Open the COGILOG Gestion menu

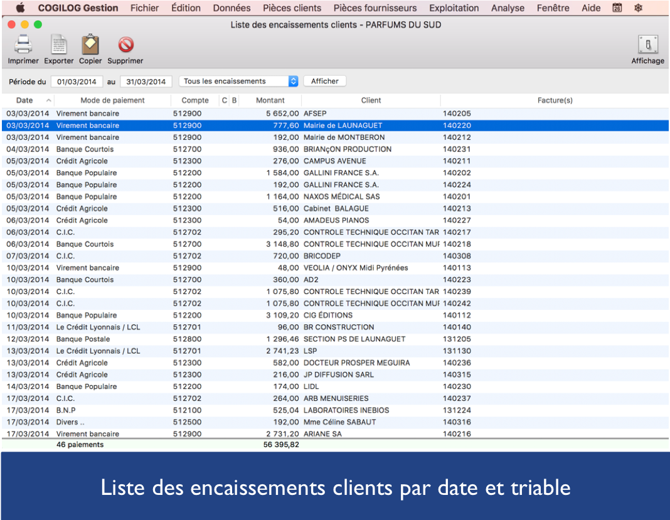pos(78,8)
